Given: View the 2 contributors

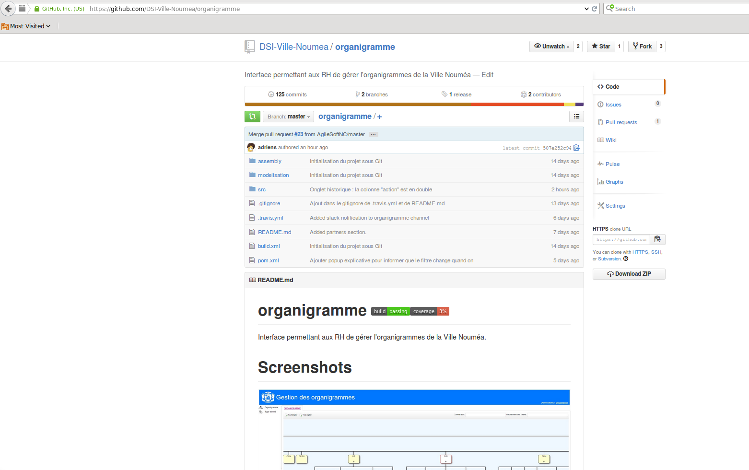Looking at the screenshot, I should pyautogui.click(x=541, y=94).
